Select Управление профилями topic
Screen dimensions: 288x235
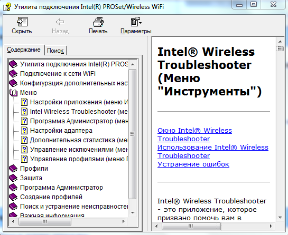[x=79, y=159]
